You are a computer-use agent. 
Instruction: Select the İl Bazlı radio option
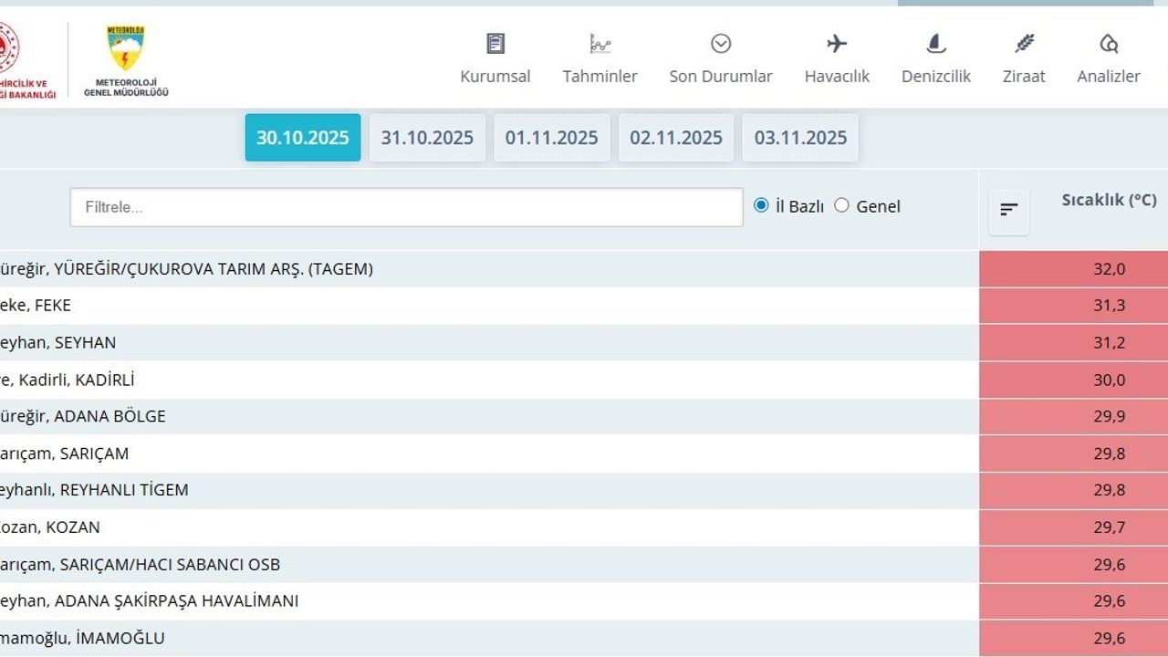761,205
